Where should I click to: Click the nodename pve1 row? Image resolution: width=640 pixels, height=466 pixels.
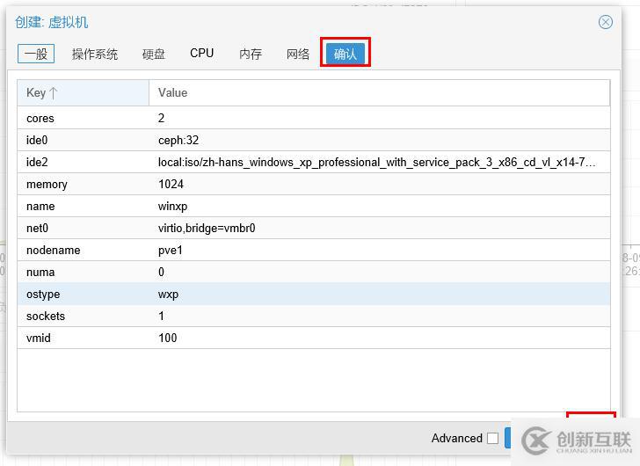(313, 250)
